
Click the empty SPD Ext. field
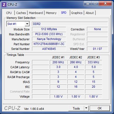(97, 44)
